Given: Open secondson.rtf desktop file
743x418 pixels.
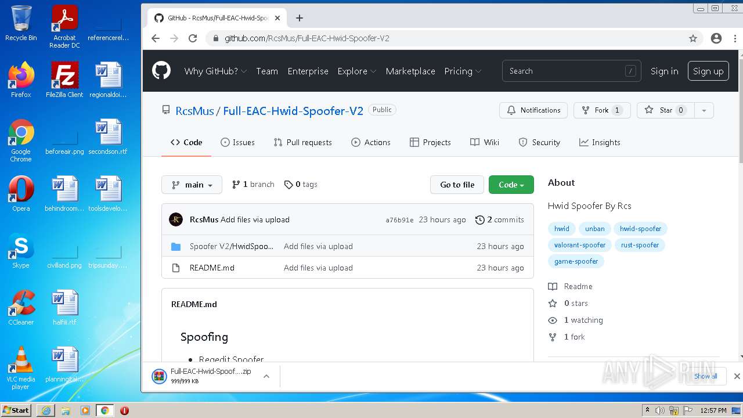Looking at the screenshot, I should tap(108, 137).
